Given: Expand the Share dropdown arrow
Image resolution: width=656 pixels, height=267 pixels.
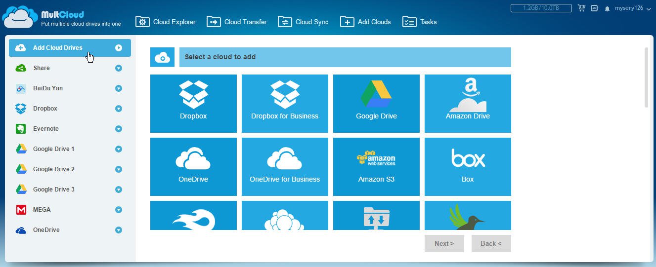Looking at the screenshot, I should pyautogui.click(x=119, y=68).
